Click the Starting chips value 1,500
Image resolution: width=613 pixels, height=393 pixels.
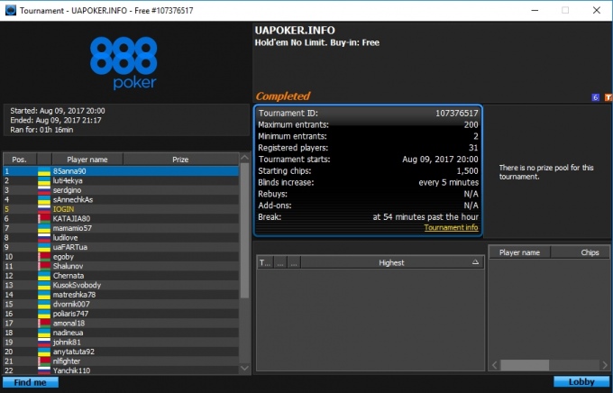point(467,171)
